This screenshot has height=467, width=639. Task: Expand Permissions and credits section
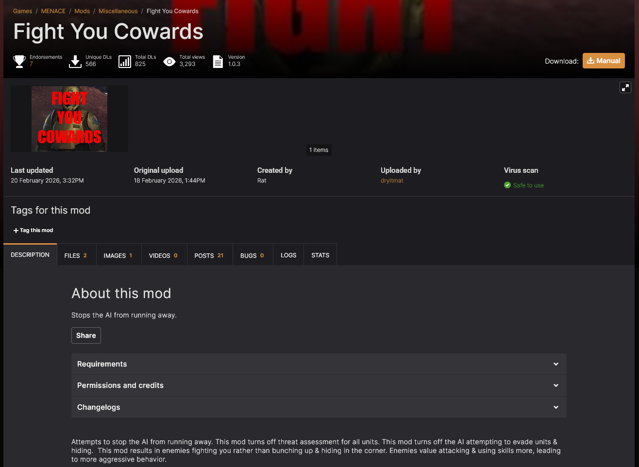[319, 385]
